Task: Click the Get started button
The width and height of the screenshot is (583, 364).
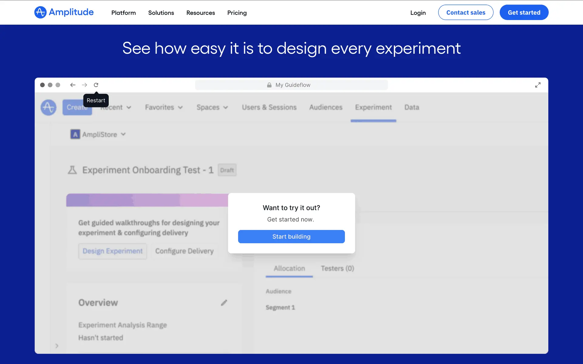Action: 524,12
